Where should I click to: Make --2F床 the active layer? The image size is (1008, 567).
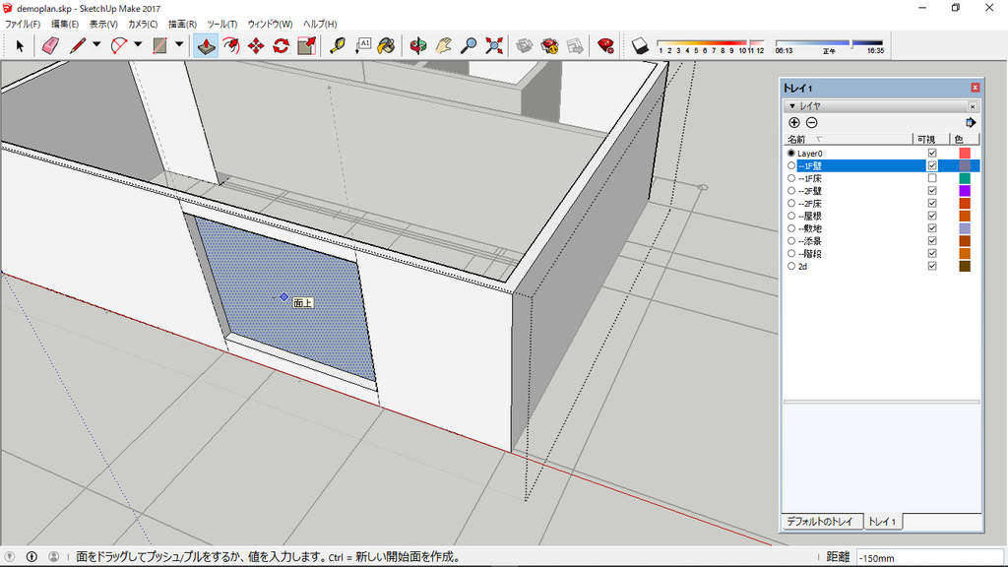[x=791, y=203]
